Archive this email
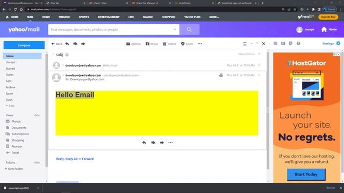Screen dimensions: 344x193 pos(133,44)
